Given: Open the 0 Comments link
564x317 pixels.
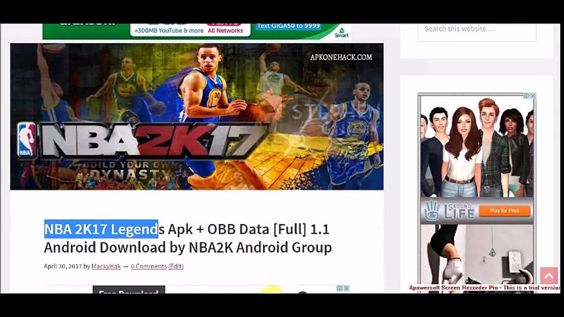Looking at the screenshot, I should pyautogui.click(x=149, y=266).
